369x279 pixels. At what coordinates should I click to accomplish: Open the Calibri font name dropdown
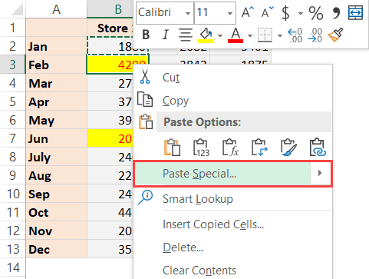tap(188, 13)
